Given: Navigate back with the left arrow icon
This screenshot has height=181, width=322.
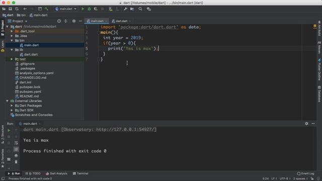Looking at the screenshot, I should coord(25,9).
